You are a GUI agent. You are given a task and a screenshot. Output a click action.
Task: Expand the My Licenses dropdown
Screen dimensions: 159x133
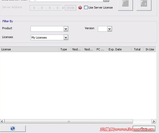(66, 38)
